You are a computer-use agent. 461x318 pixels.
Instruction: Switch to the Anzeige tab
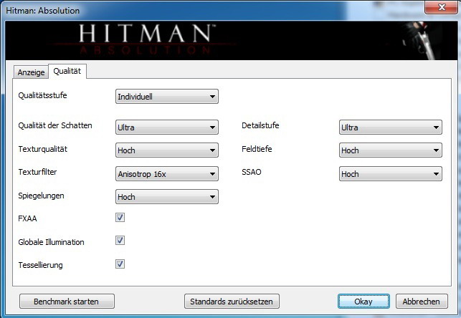tap(31, 72)
